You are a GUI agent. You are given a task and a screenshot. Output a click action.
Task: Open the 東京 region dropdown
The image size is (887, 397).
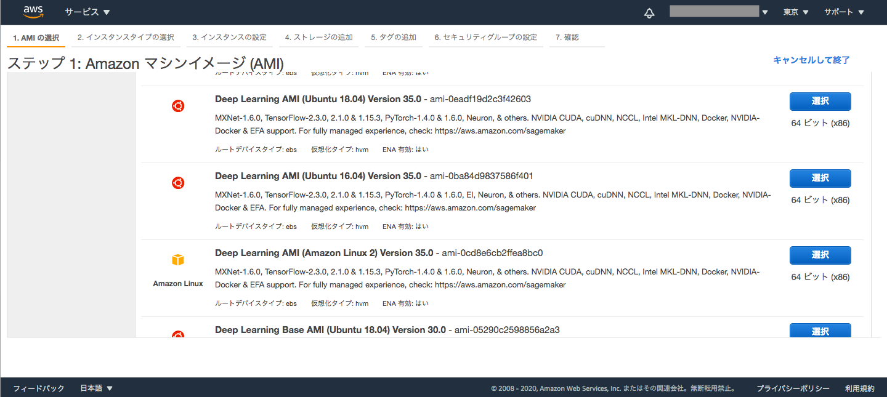pyautogui.click(x=796, y=12)
